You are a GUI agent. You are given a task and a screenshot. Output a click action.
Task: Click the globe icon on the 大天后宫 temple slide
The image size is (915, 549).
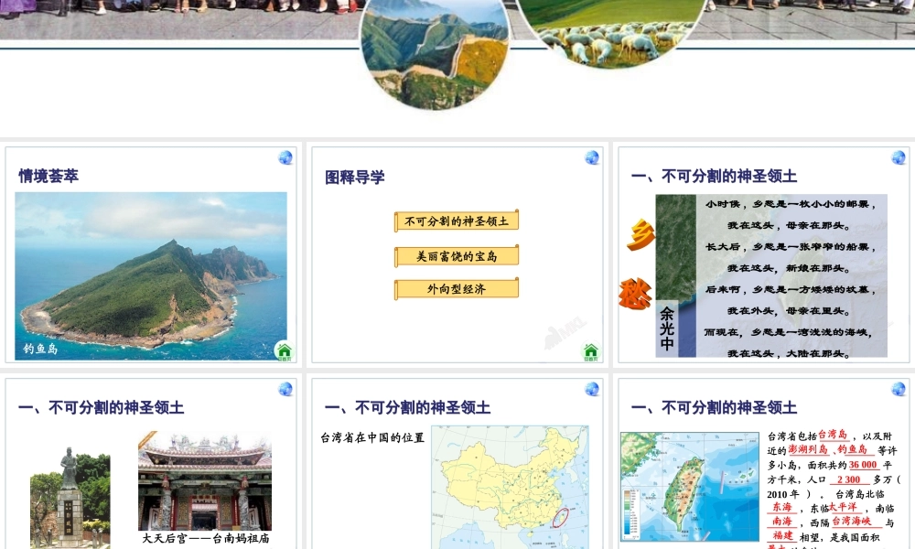click(x=285, y=389)
